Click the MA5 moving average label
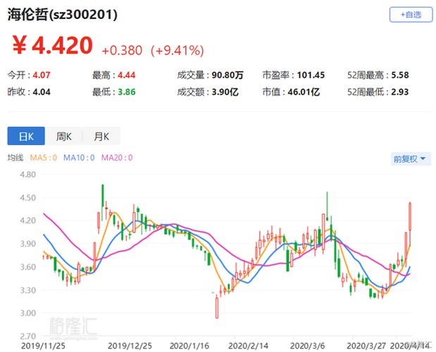 [44, 158]
